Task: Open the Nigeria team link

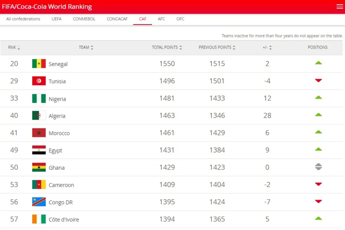Action: click(x=57, y=99)
